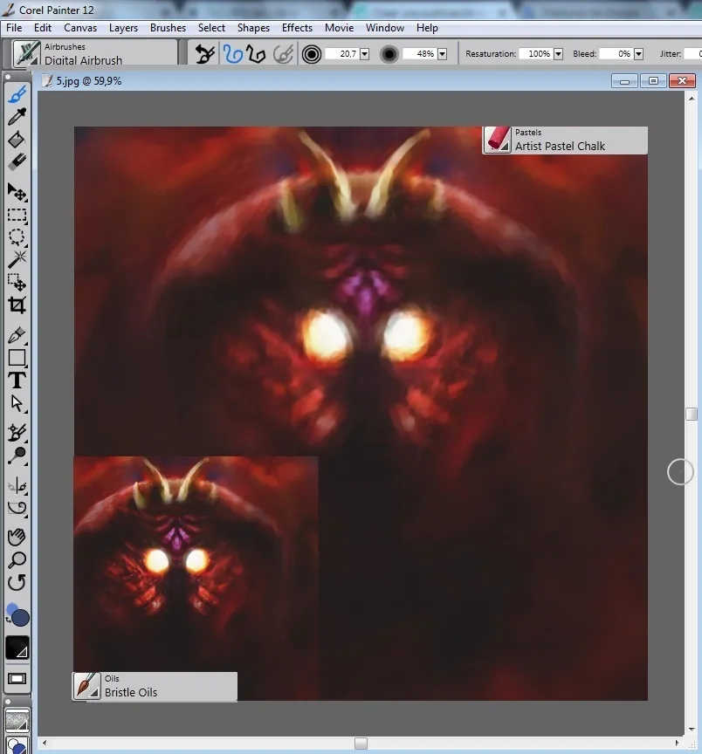Choose Straight Line Strokes mode
The height and width of the screenshot is (754, 702).
coord(256,54)
